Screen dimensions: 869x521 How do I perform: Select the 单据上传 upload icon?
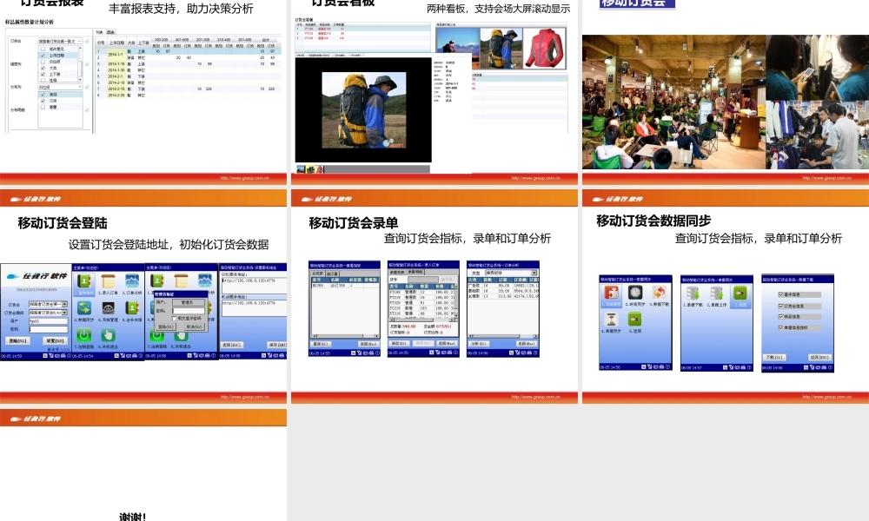pos(717,293)
